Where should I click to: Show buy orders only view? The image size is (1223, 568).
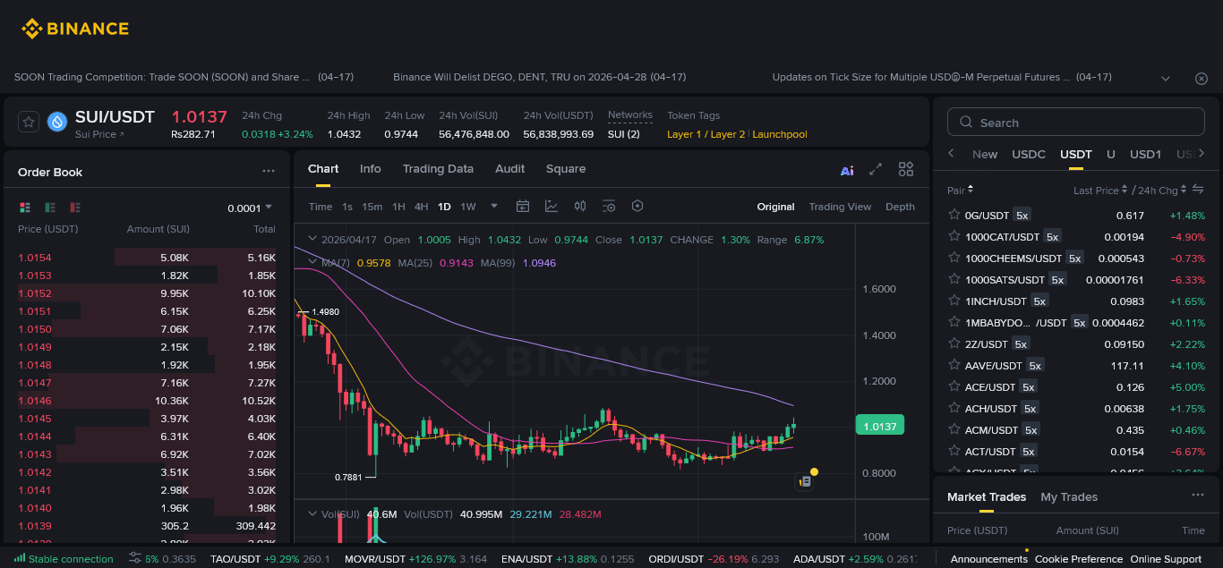pyautogui.click(x=50, y=208)
